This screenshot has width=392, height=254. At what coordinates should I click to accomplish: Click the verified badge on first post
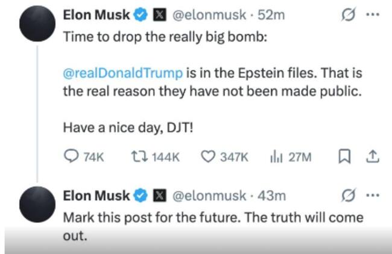(x=139, y=16)
